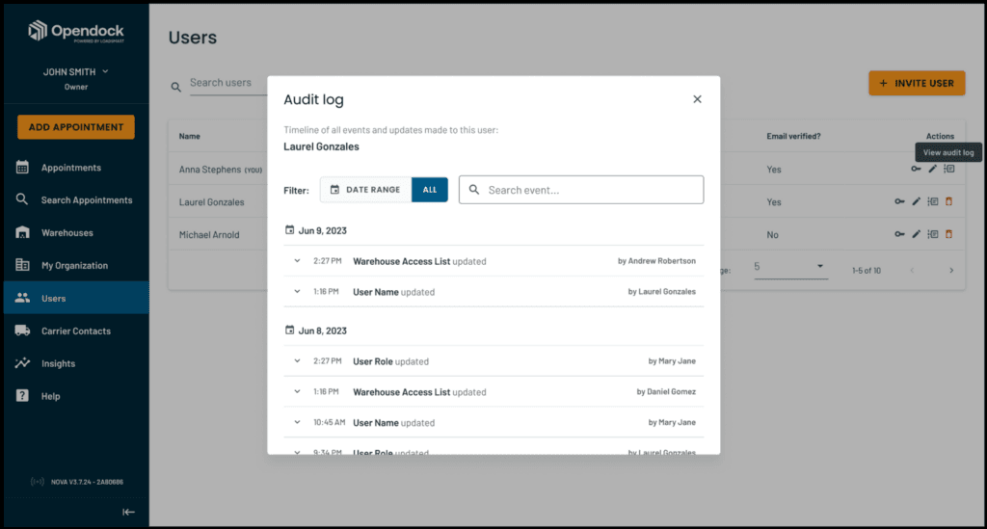
Task: Open My Organization in the sidebar
Action: coord(74,265)
